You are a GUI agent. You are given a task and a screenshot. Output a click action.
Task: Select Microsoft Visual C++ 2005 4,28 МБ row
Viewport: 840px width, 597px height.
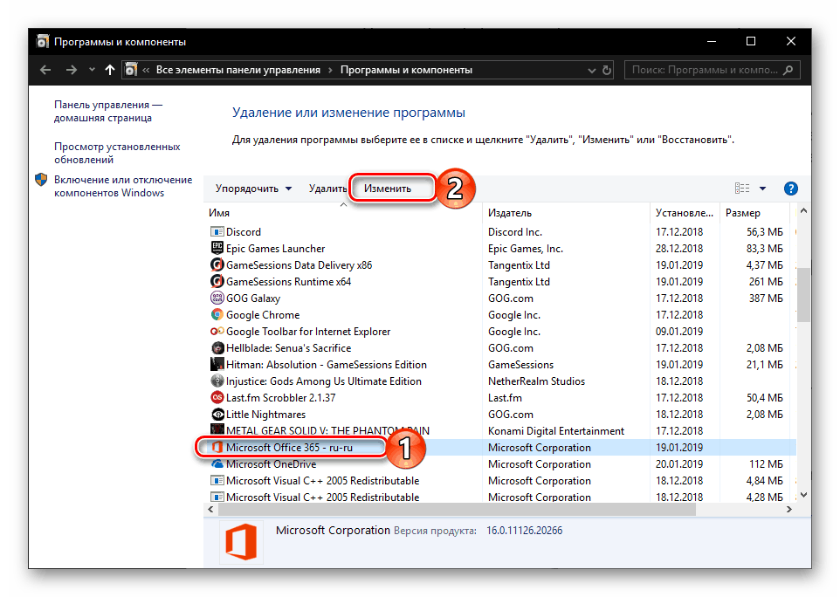pyautogui.click(x=499, y=497)
